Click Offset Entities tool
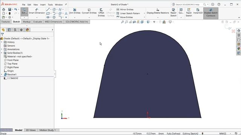Viewport: 241px width, 135px height. click(101, 12)
